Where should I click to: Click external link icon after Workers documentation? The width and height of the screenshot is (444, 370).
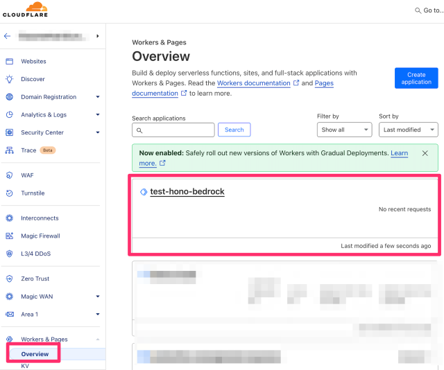point(296,83)
